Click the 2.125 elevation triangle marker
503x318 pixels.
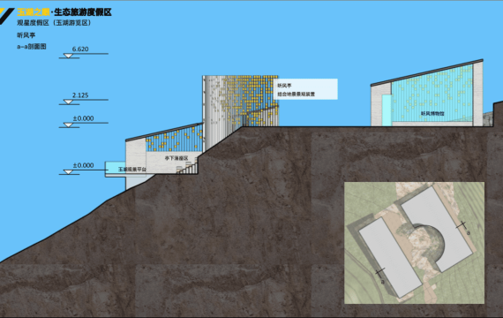click(68, 102)
